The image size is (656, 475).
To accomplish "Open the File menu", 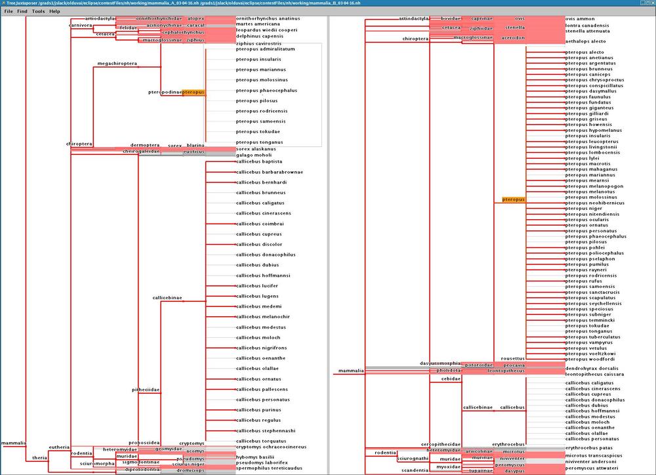I will (x=9, y=11).
